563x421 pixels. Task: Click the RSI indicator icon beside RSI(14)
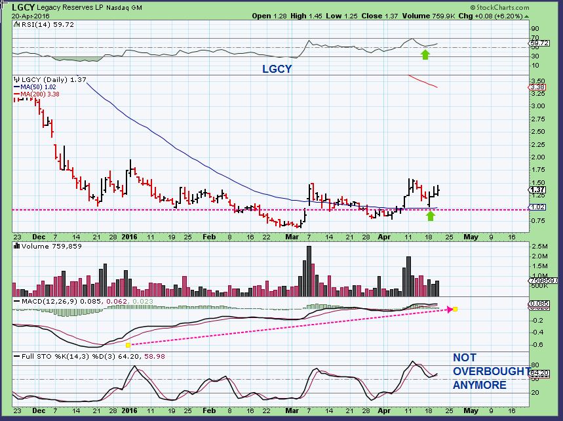click(17, 24)
